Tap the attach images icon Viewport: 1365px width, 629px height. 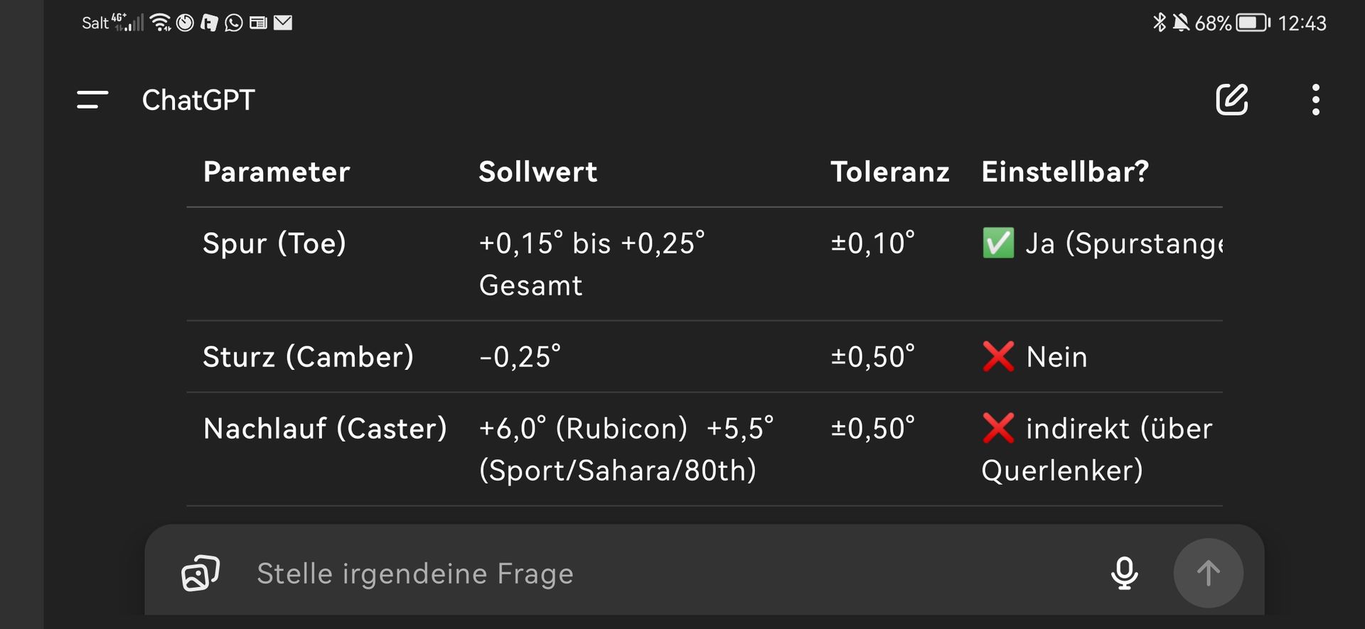click(200, 573)
